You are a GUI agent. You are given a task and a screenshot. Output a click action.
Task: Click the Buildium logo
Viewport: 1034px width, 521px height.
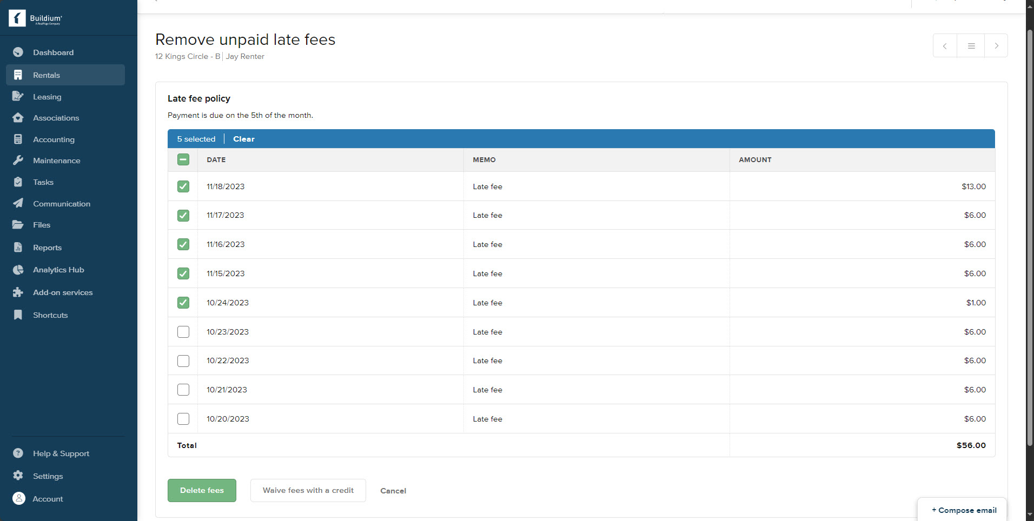pos(36,18)
